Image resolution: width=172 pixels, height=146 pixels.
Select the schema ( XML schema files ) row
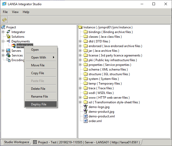(108, 69)
